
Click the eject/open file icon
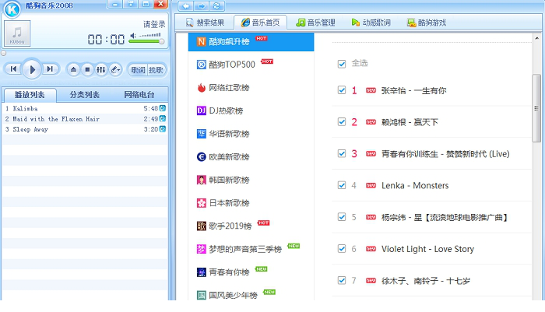coord(74,69)
